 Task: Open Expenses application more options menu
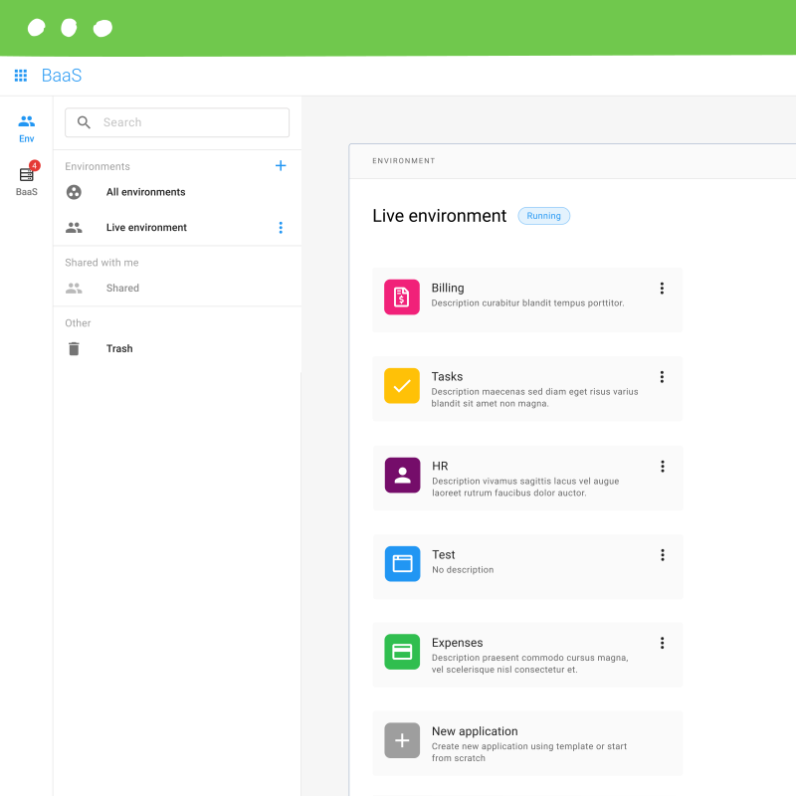click(662, 644)
